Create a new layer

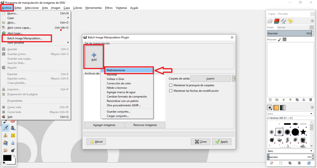[x=270, y=100]
